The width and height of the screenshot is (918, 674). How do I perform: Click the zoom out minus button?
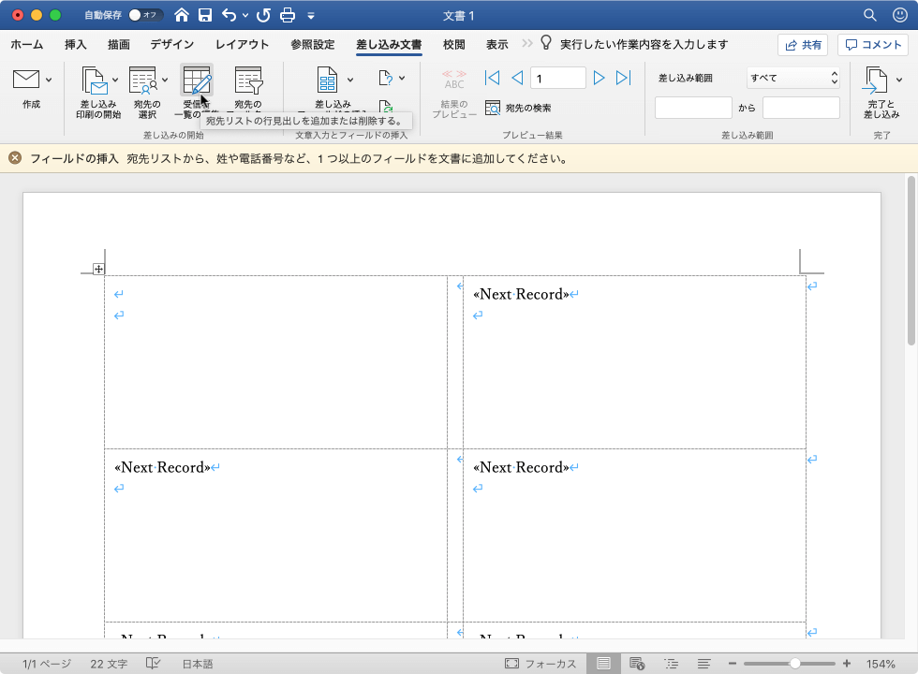[x=732, y=664]
